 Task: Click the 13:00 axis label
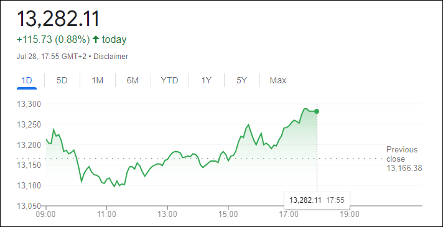pos(167,215)
